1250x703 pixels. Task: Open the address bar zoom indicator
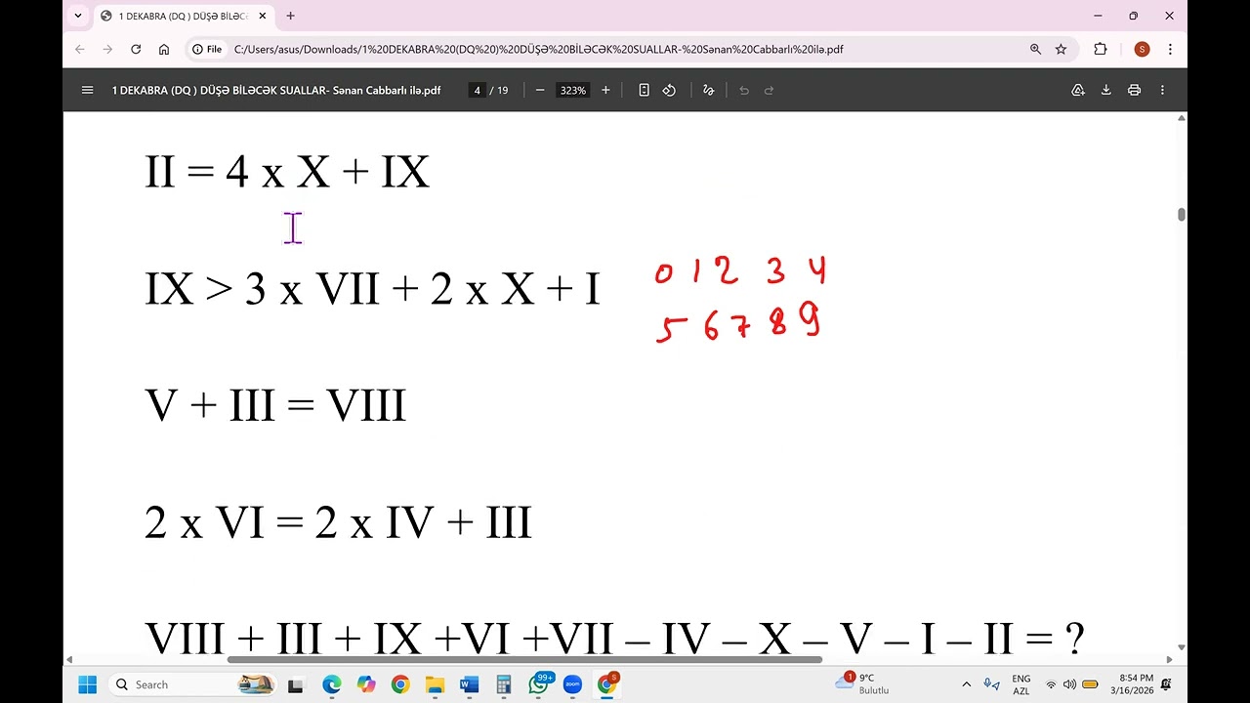pyautogui.click(x=1035, y=49)
